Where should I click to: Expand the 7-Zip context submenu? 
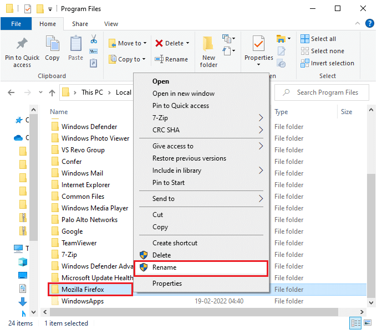[201, 118]
